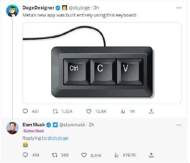Open reply icon on DogeDesigner's tweet

click(25, 111)
